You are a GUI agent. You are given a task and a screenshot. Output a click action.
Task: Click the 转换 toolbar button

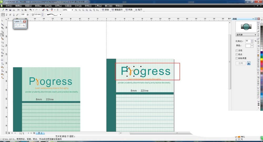pos(129,10)
